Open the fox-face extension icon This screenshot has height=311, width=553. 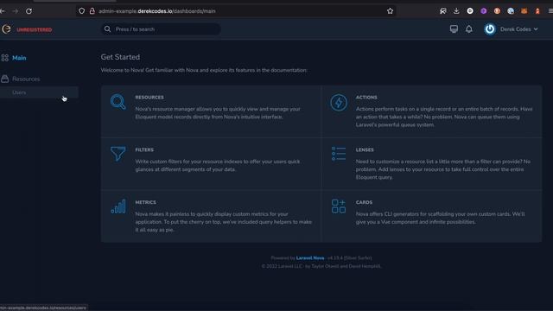coord(524,11)
